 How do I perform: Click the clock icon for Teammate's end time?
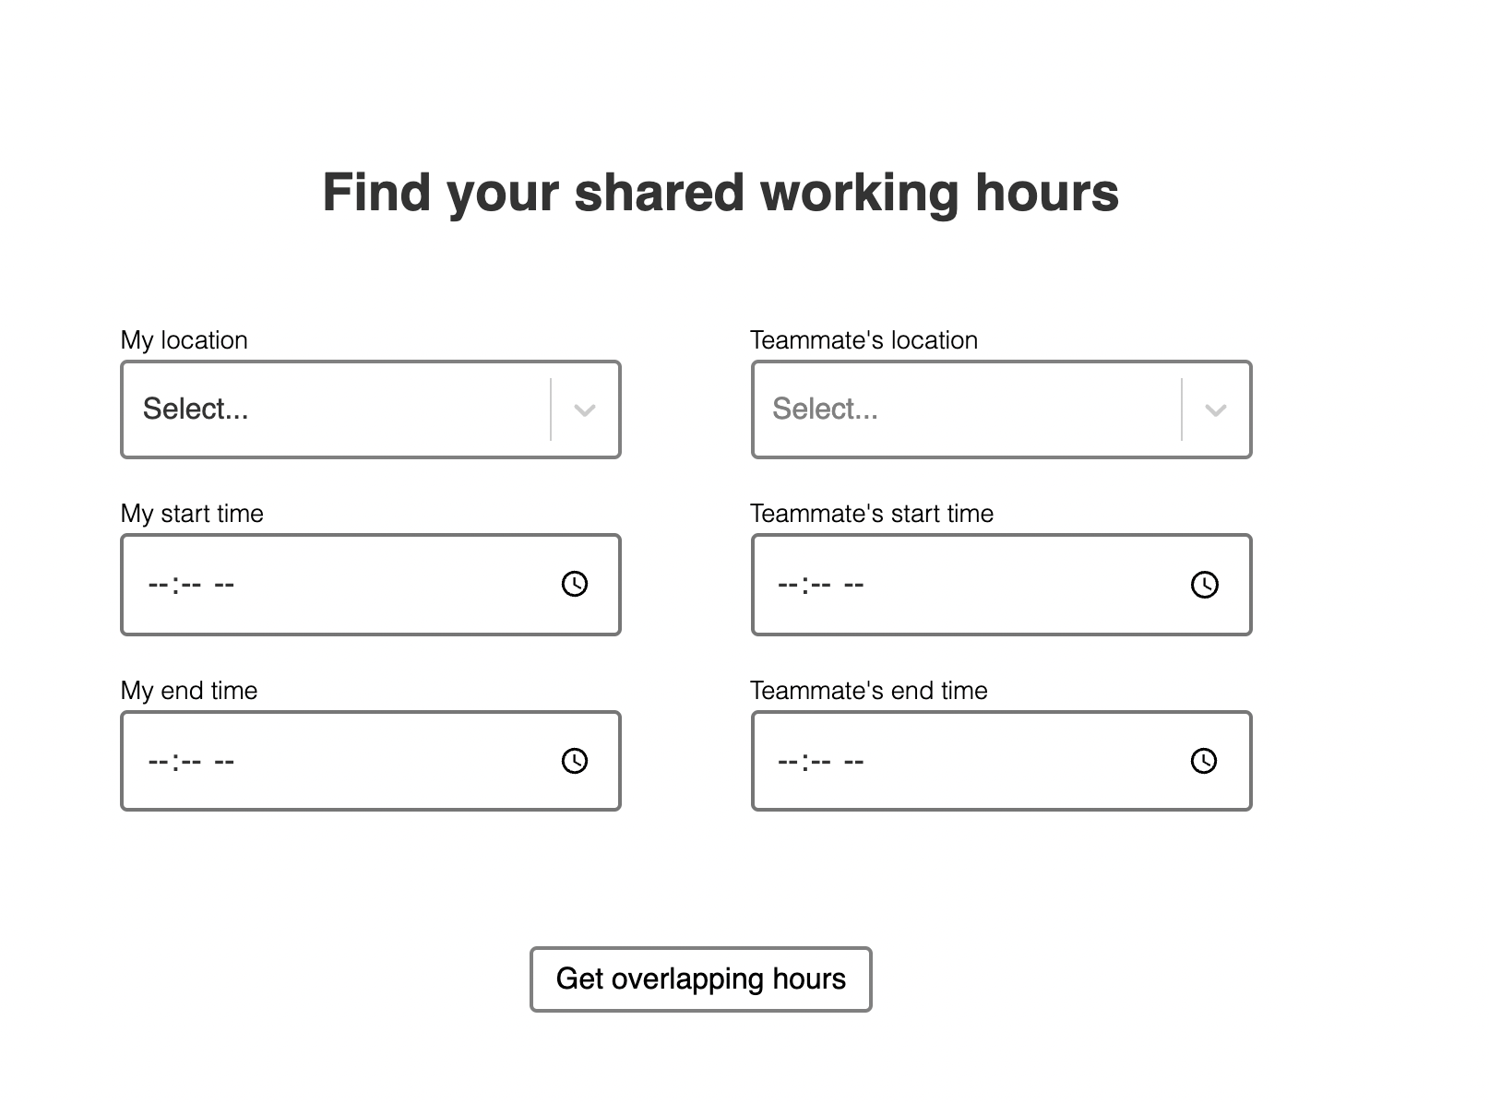pyautogui.click(x=1205, y=760)
